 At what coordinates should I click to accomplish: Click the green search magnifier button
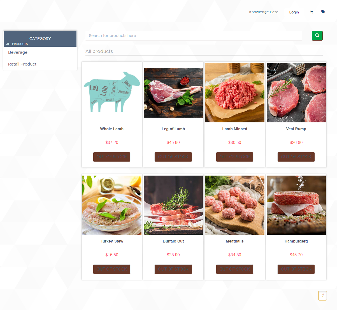pos(317,36)
